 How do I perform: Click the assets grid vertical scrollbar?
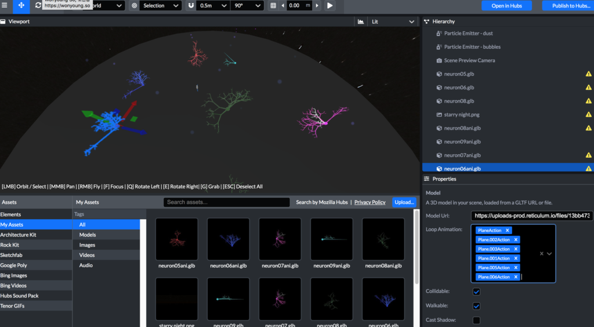tap(417, 247)
